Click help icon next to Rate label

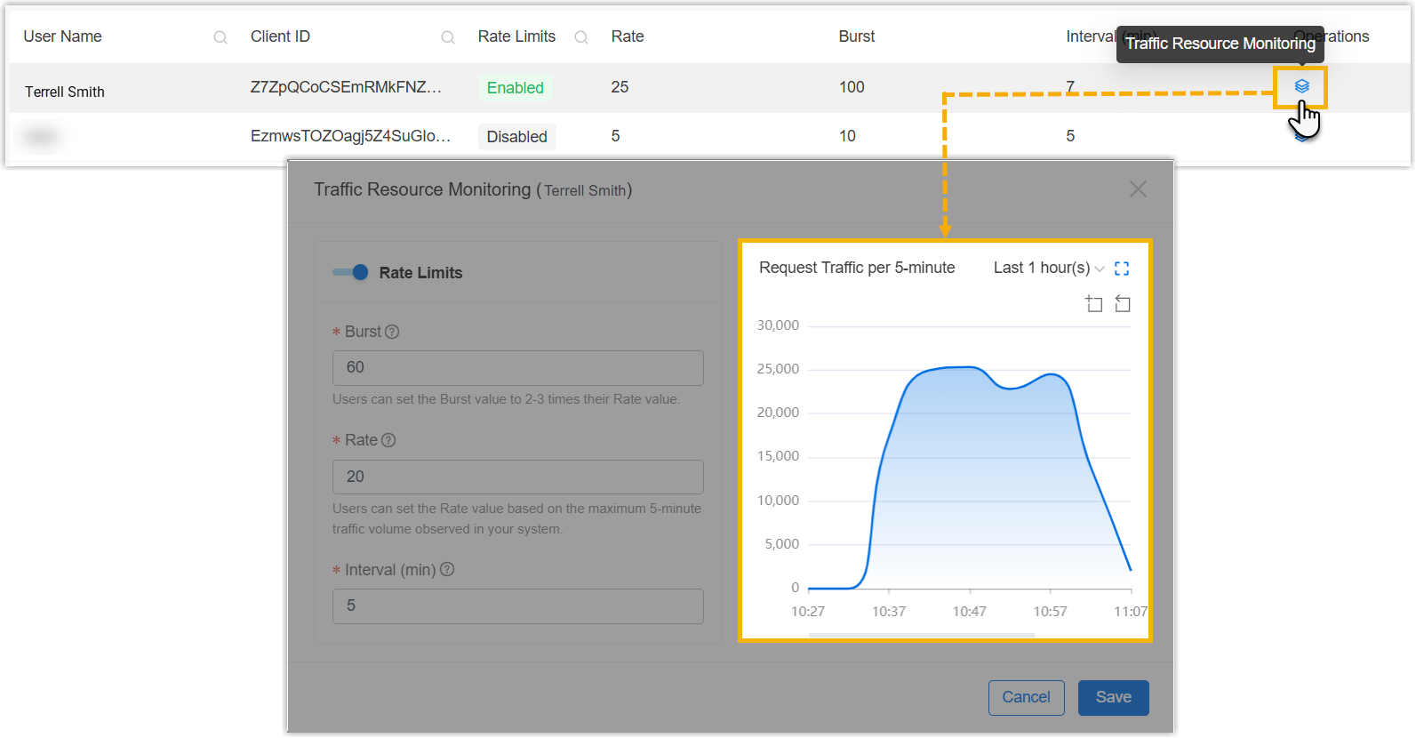[388, 440]
